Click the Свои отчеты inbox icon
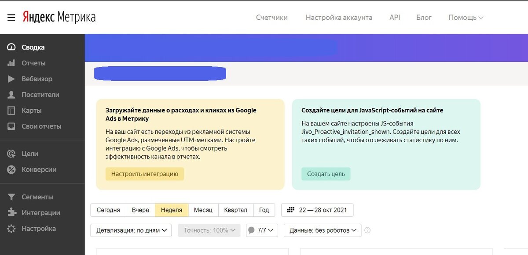 coord(11,126)
